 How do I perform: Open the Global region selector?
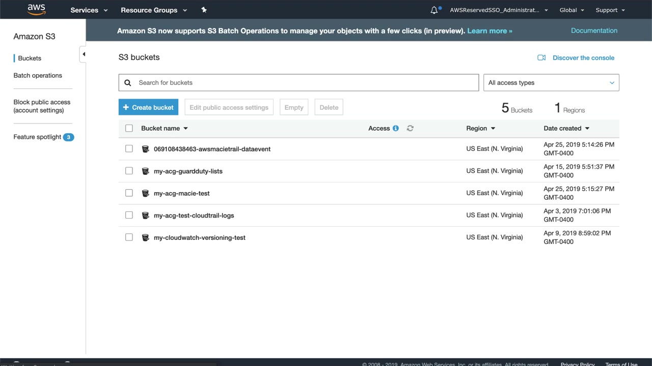[x=572, y=10]
